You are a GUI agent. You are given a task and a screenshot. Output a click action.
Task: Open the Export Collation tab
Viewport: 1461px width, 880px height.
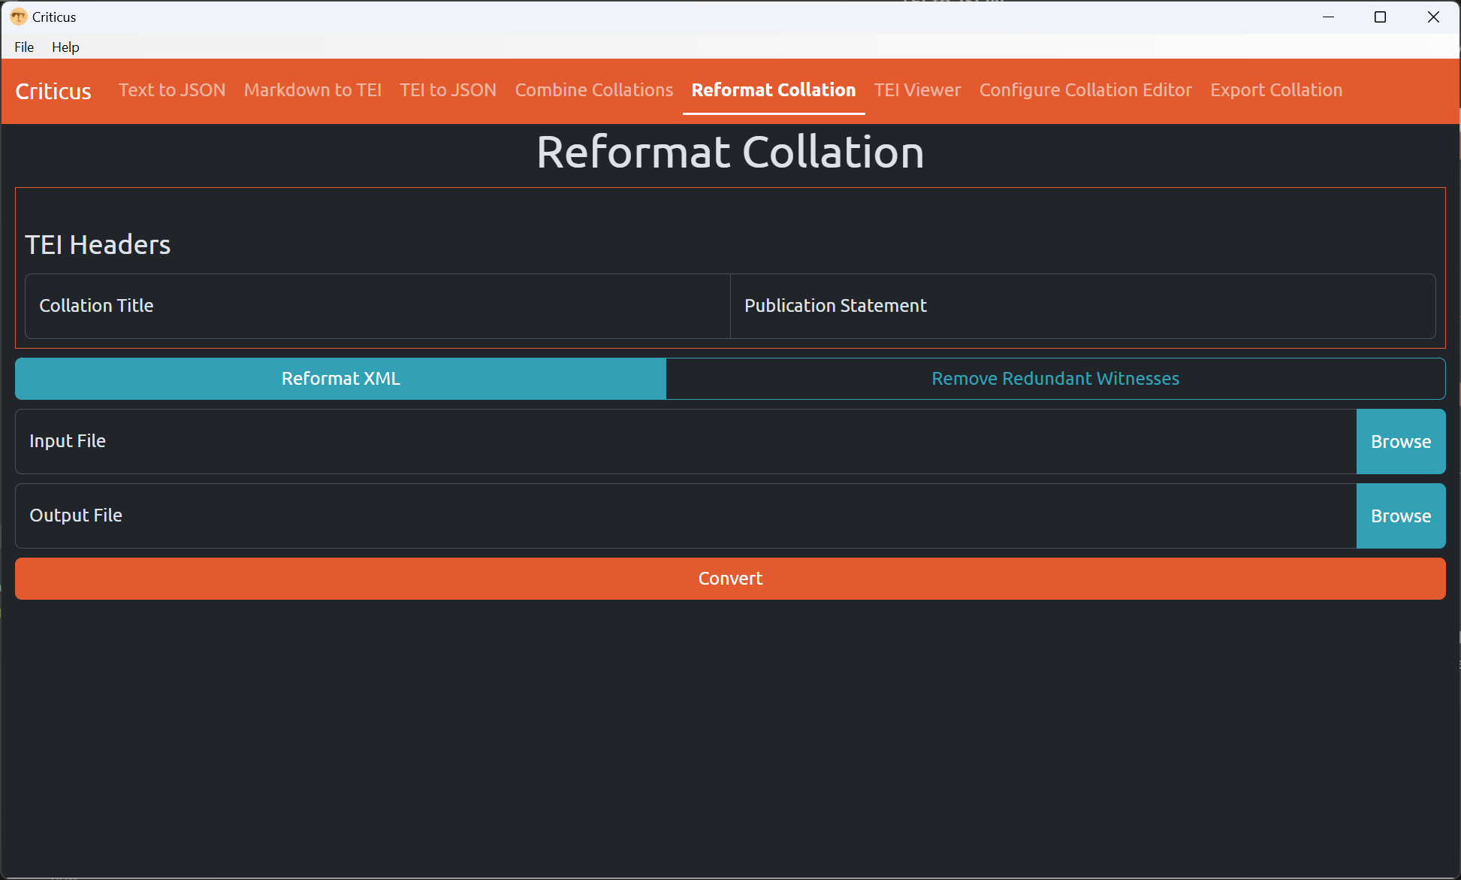(x=1276, y=90)
